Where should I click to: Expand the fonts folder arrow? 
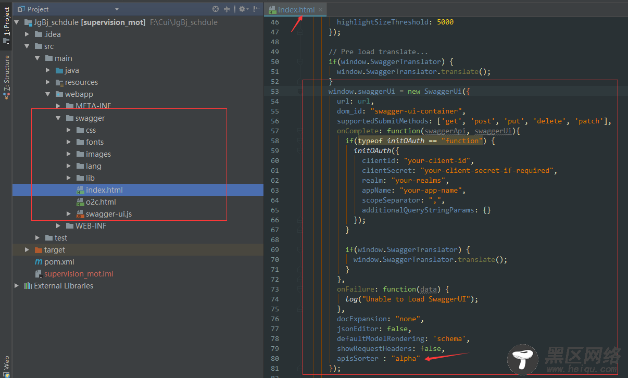pos(69,142)
